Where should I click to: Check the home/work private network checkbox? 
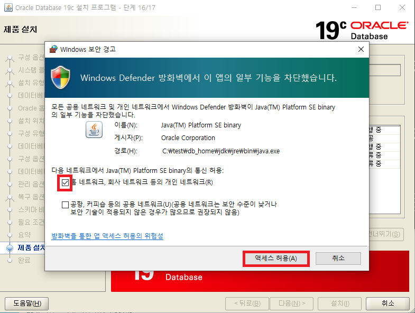[65, 182]
